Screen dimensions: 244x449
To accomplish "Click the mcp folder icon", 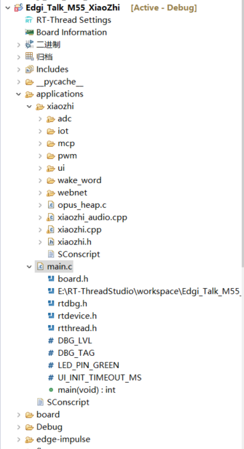I will [51, 143].
